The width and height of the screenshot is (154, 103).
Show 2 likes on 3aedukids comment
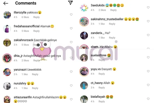(x=102, y=10)
